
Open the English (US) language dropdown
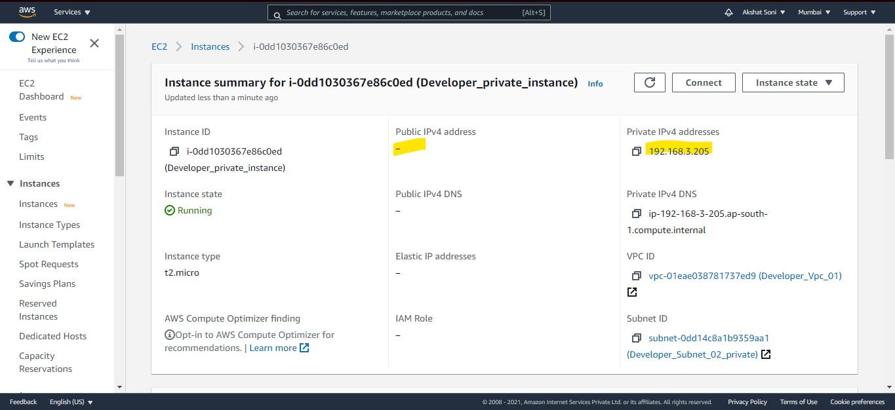tap(71, 402)
